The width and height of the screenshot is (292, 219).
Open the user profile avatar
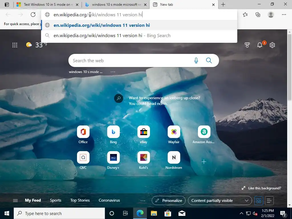271,15
